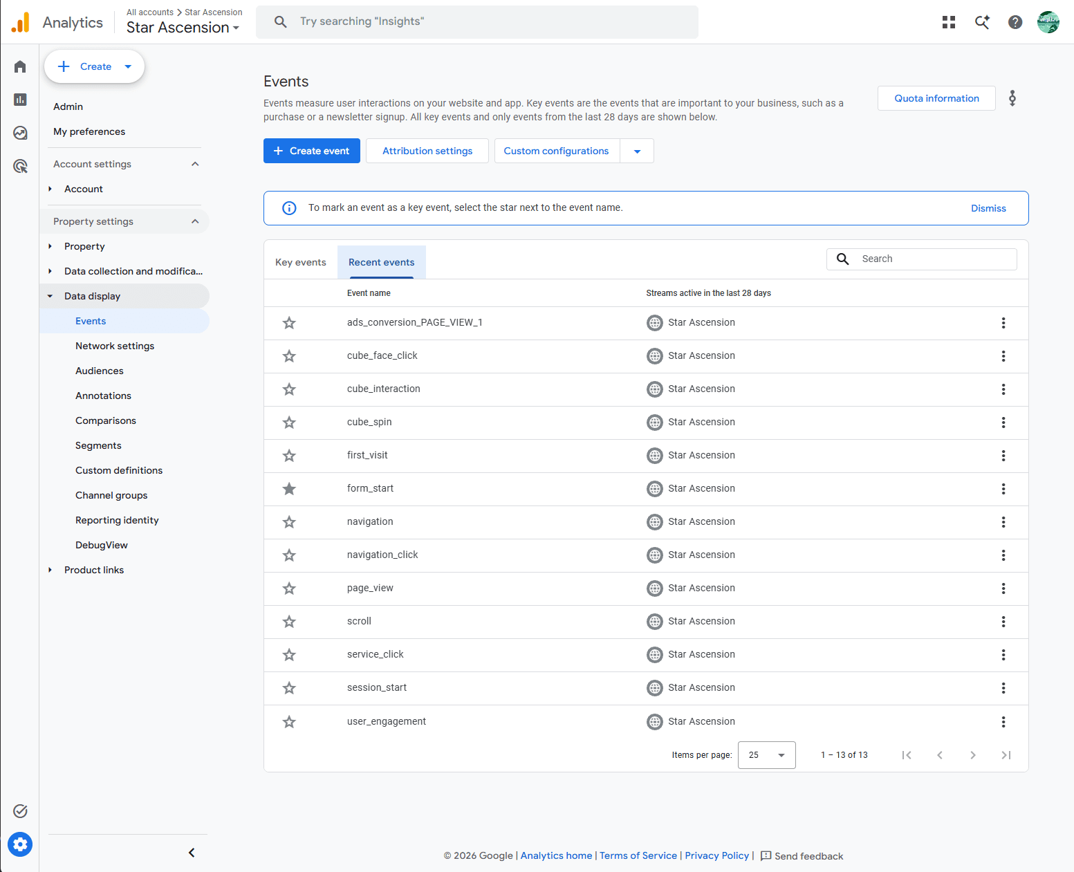Star user_engagement as key event
Image resolution: width=1074 pixels, height=872 pixels.
(x=289, y=722)
